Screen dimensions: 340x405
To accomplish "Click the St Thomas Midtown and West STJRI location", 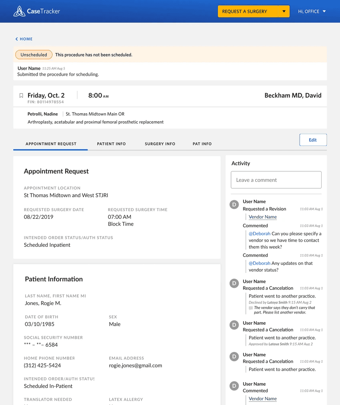I will pos(66,195).
